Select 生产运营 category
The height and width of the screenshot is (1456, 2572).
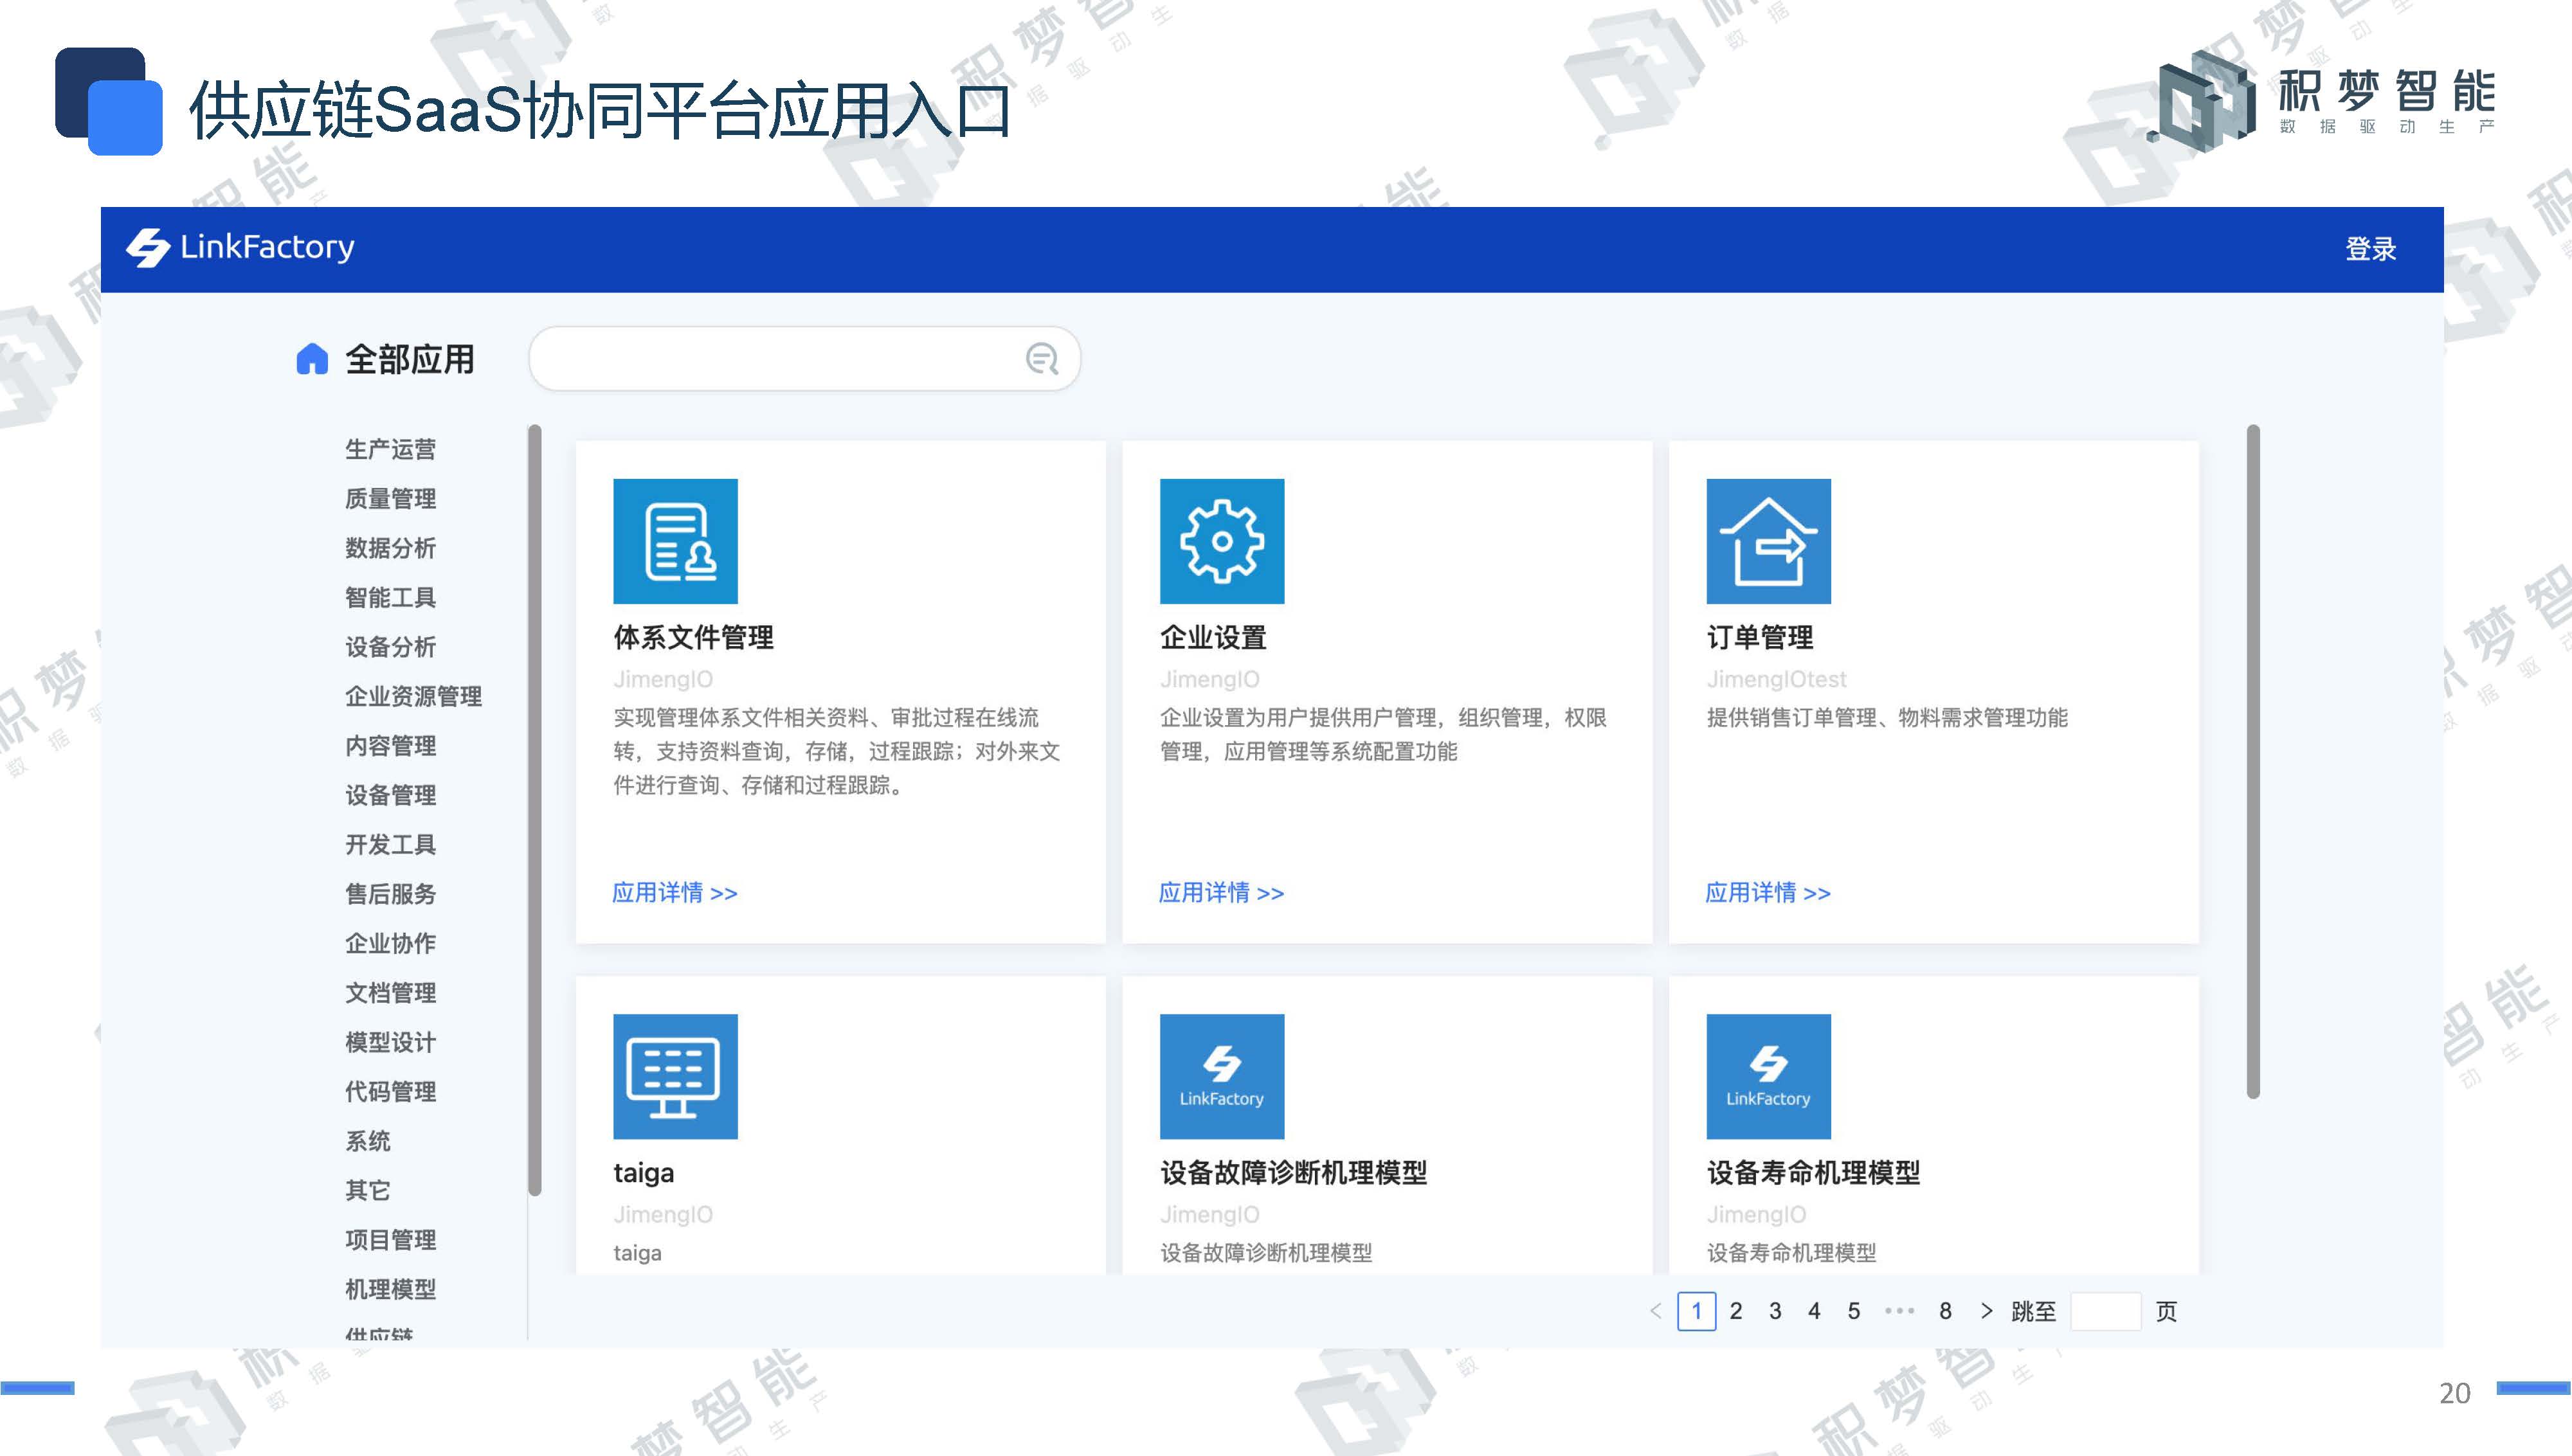390,449
